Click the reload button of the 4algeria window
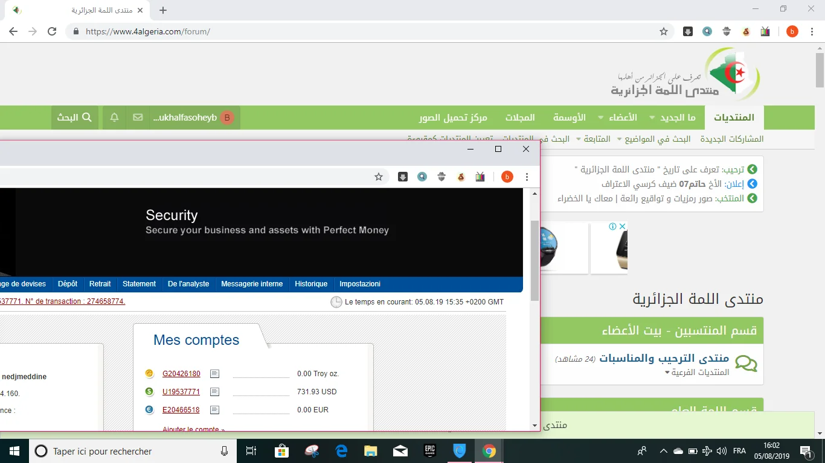The image size is (825, 463). (52, 31)
